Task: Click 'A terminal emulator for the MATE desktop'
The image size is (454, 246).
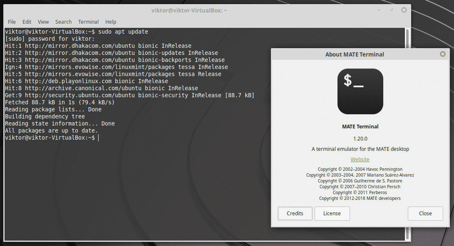Action: click(x=360, y=149)
